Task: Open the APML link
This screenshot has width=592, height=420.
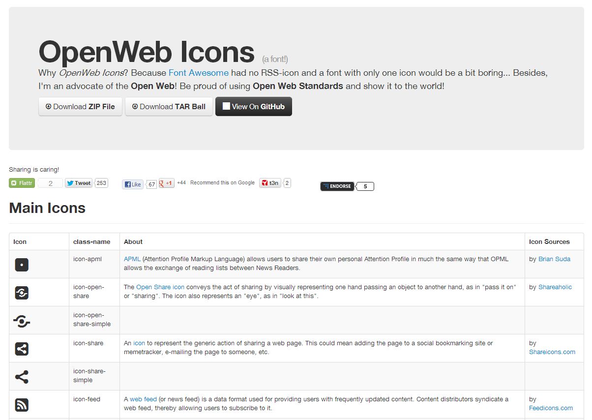Action: click(132, 259)
